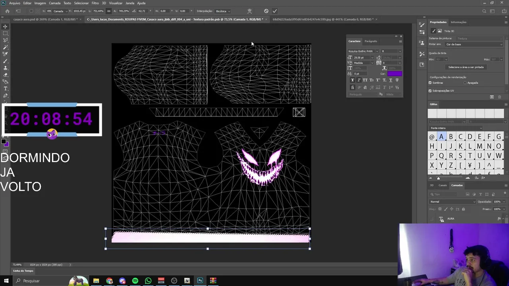Image resolution: width=509 pixels, height=286 pixels.
Task: Apply Underline text style
Action: [390, 80]
